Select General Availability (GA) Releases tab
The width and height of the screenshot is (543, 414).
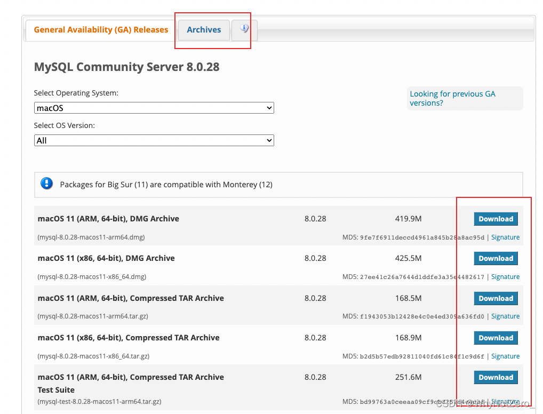(101, 30)
